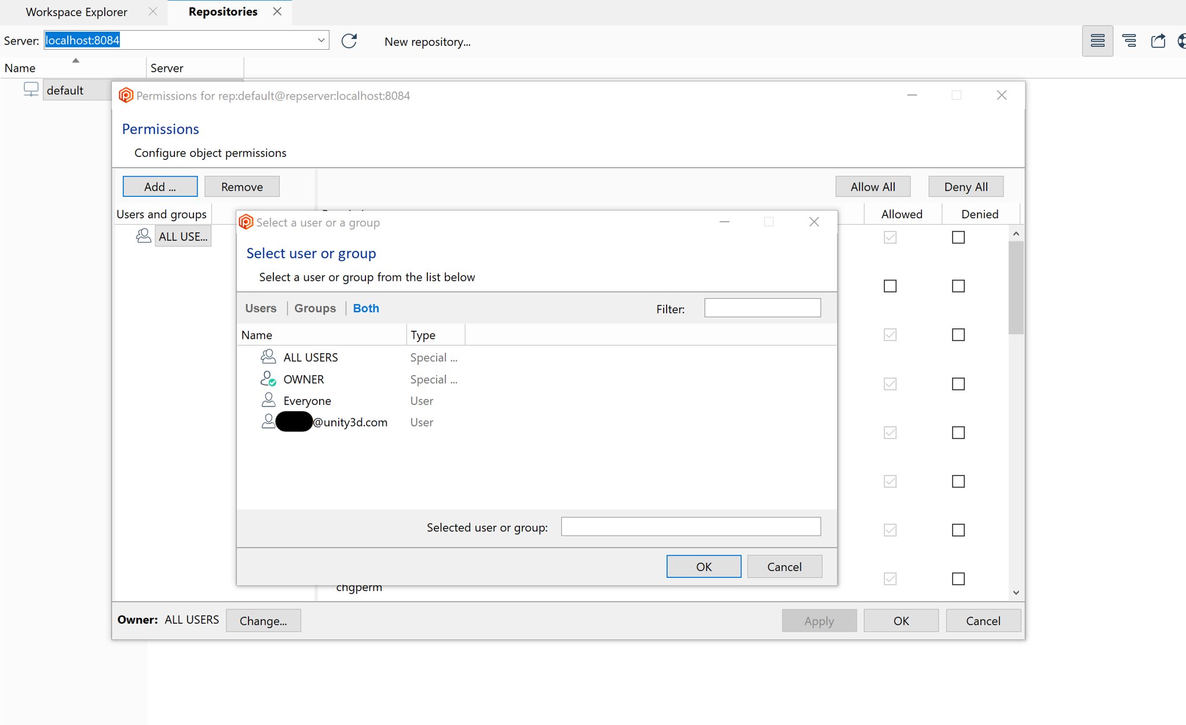Image resolution: width=1186 pixels, height=725 pixels.
Task: Switch to the Workspace Explorer tab
Action: pos(75,12)
